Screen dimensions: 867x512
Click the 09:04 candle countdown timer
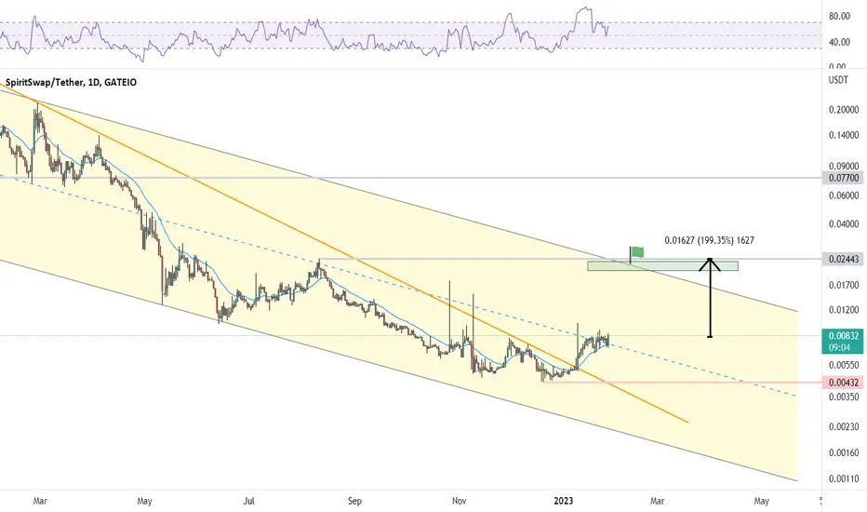(x=839, y=347)
